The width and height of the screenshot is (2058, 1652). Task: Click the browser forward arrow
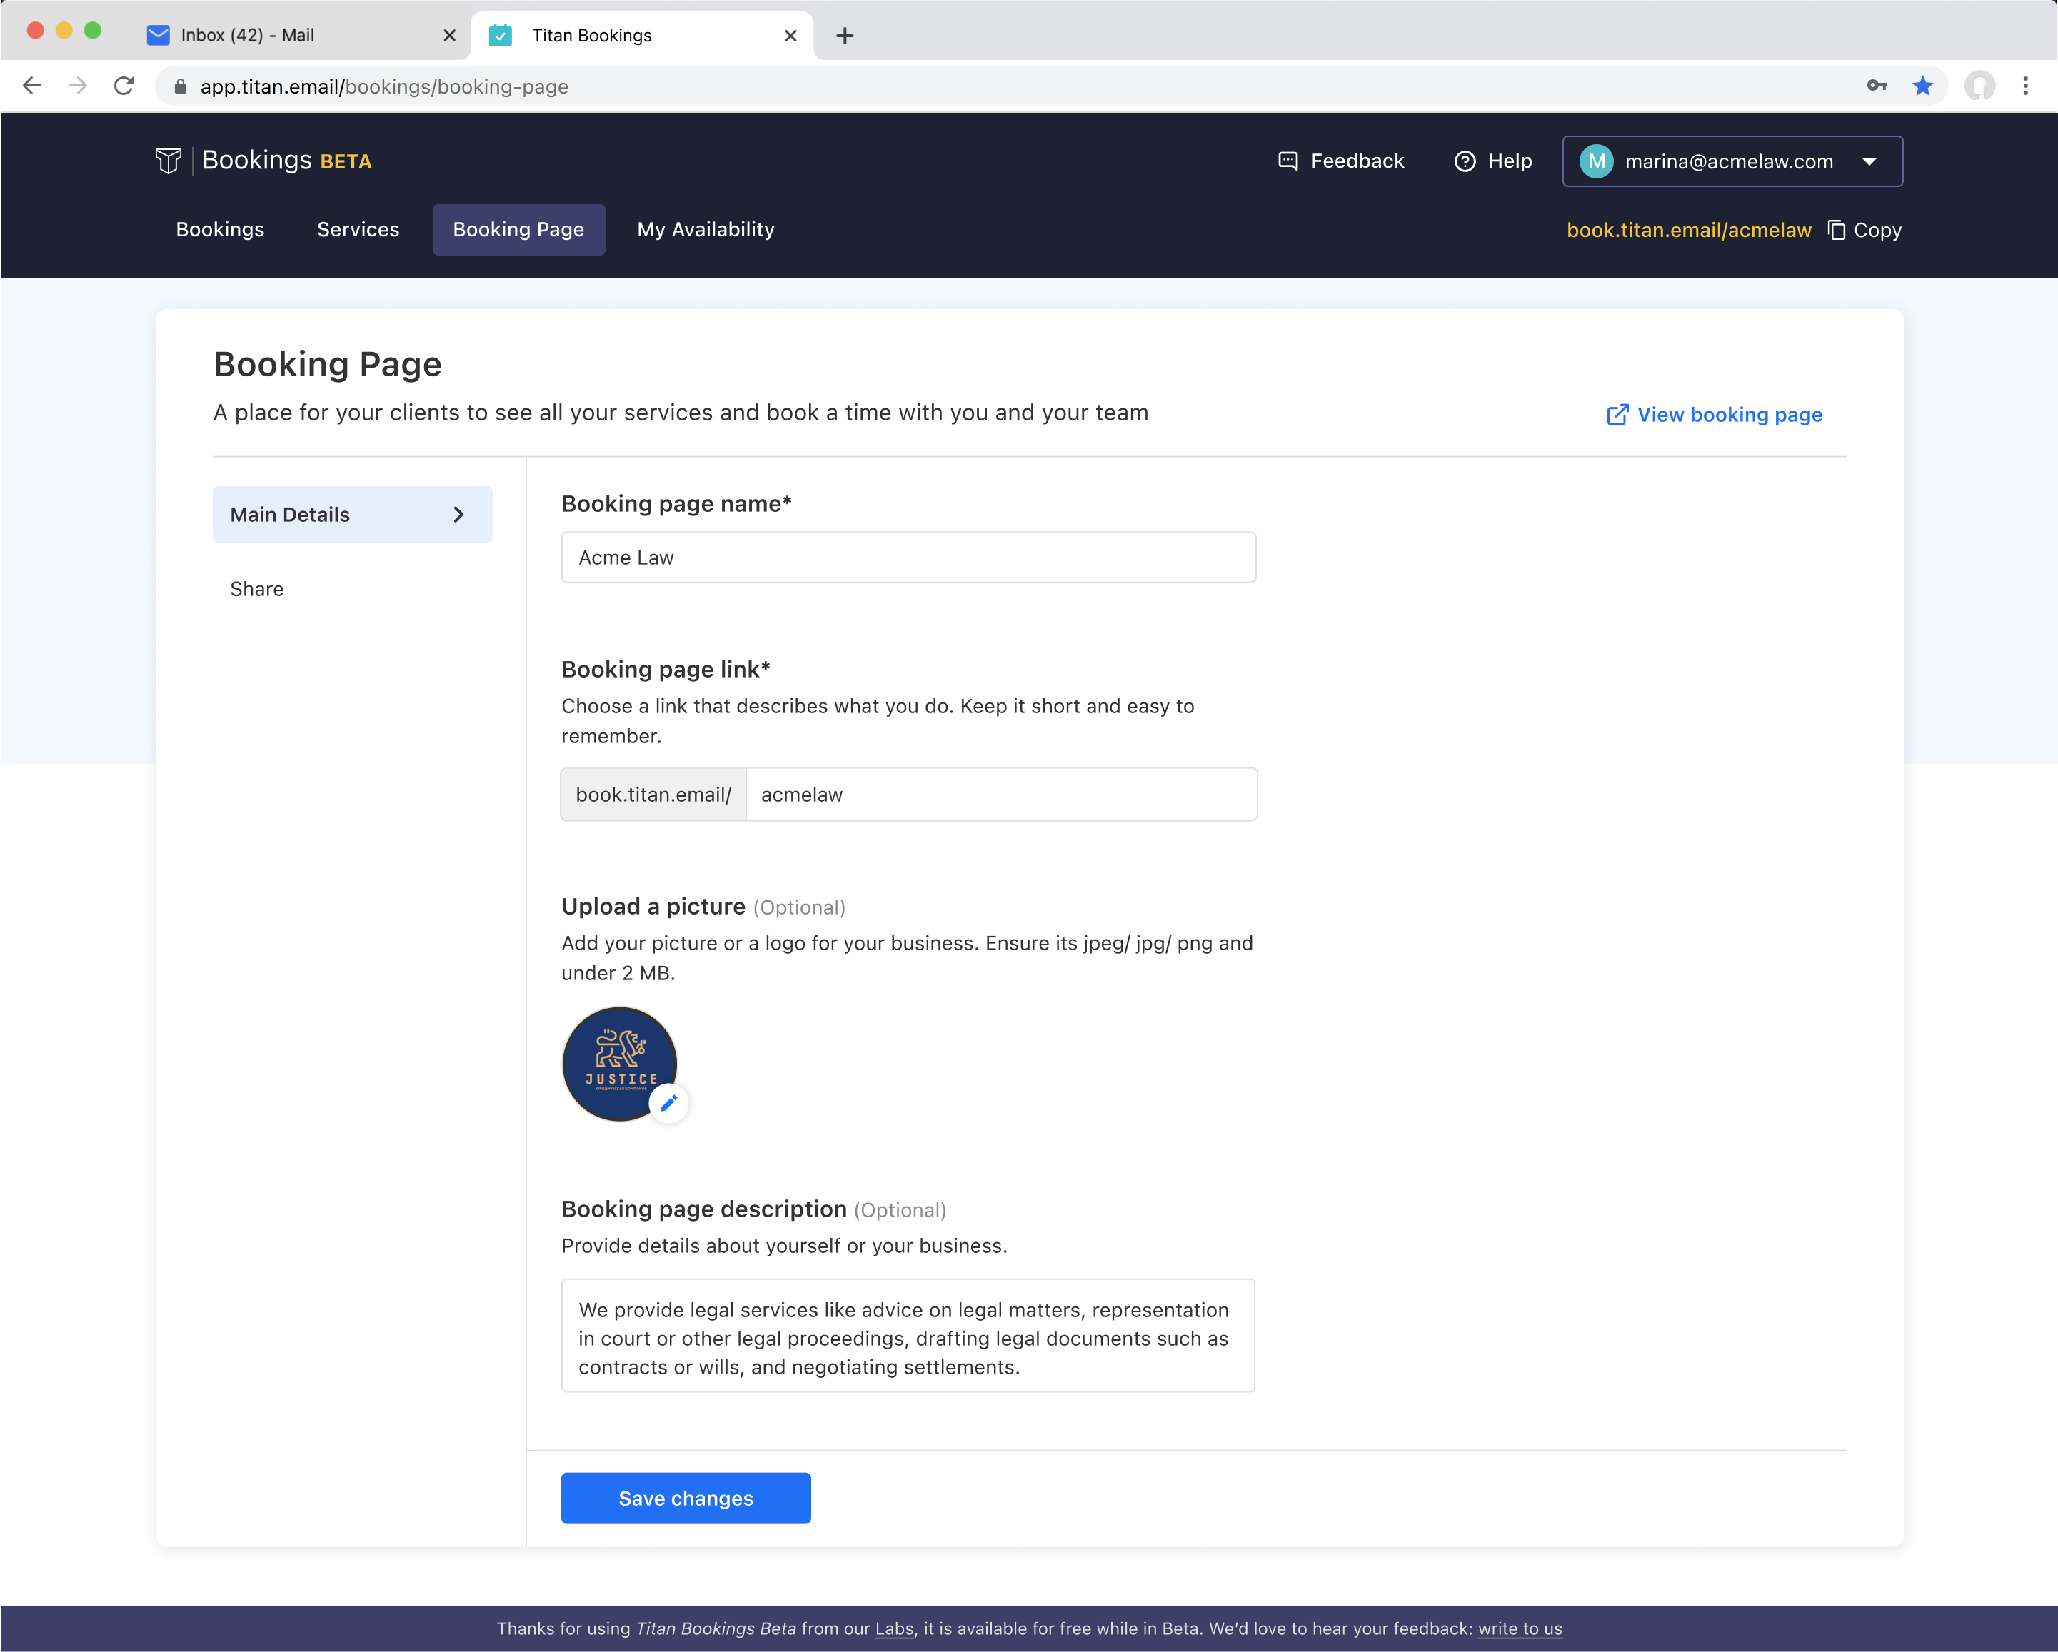(77, 86)
